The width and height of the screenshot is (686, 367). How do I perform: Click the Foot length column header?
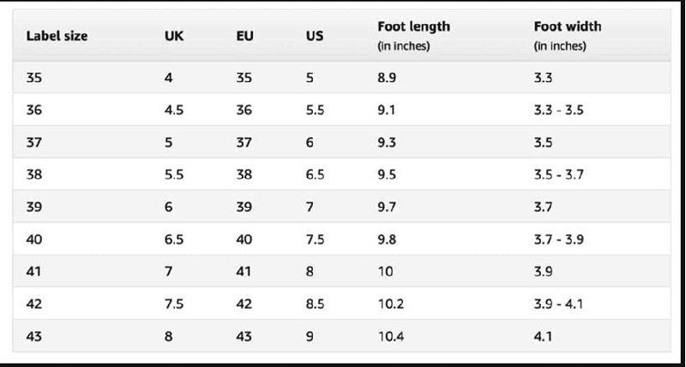tap(414, 35)
